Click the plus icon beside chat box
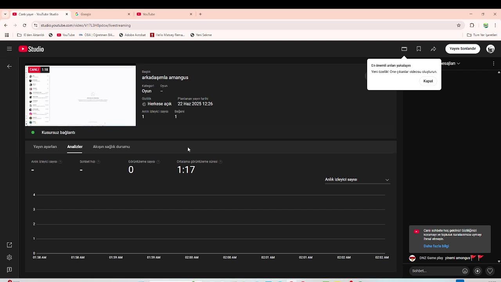 pos(478,271)
